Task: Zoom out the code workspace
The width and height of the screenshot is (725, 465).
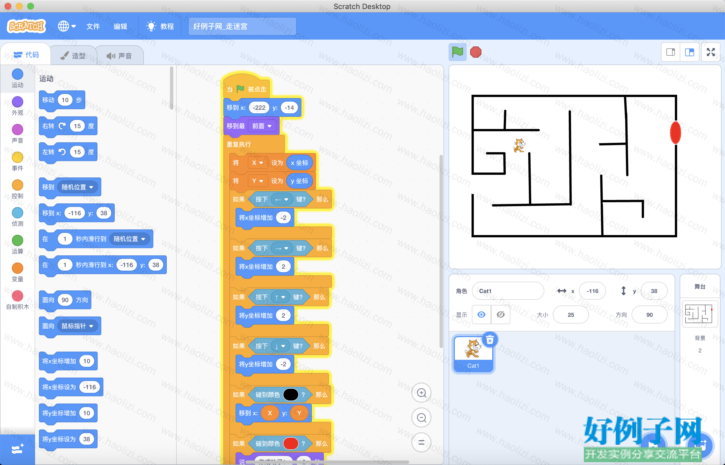Action: 421,417
